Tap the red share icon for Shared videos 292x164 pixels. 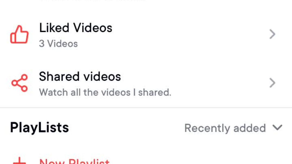[20, 83]
